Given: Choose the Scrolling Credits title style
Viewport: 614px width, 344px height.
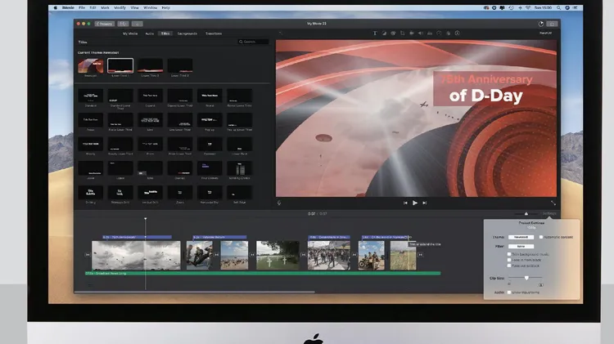Looking at the screenshot, I should click(x=239, y=168).
